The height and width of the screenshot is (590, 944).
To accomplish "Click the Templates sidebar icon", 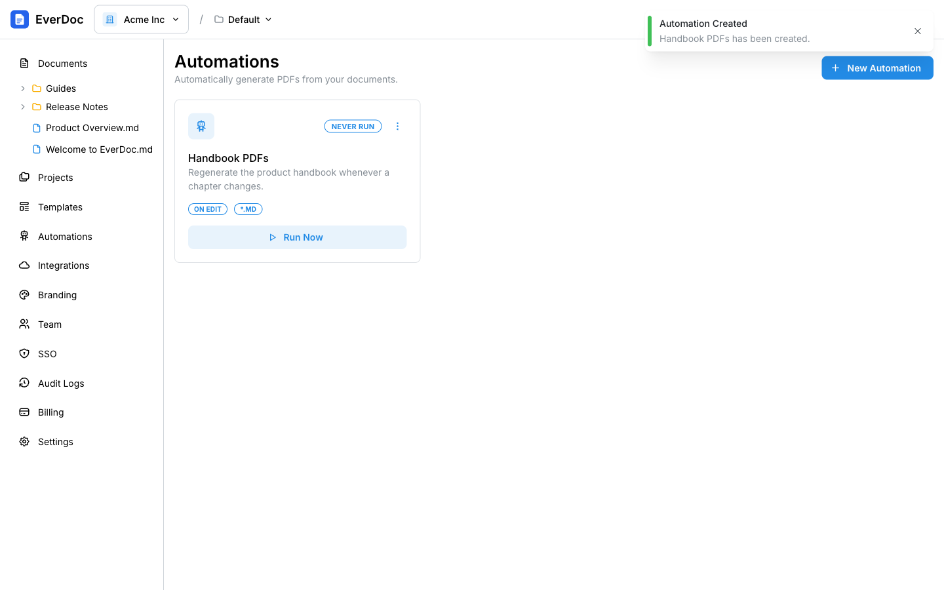I will click(x=24, y=206).
